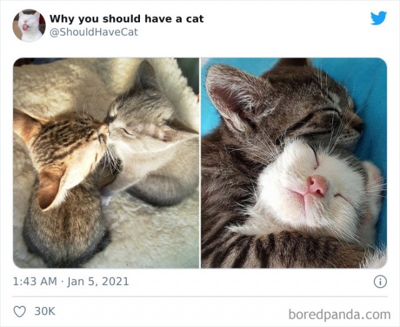Screen dimensions: 400x327
Task: Click the boredpanda.com watermark
Action: pos(339,314)
